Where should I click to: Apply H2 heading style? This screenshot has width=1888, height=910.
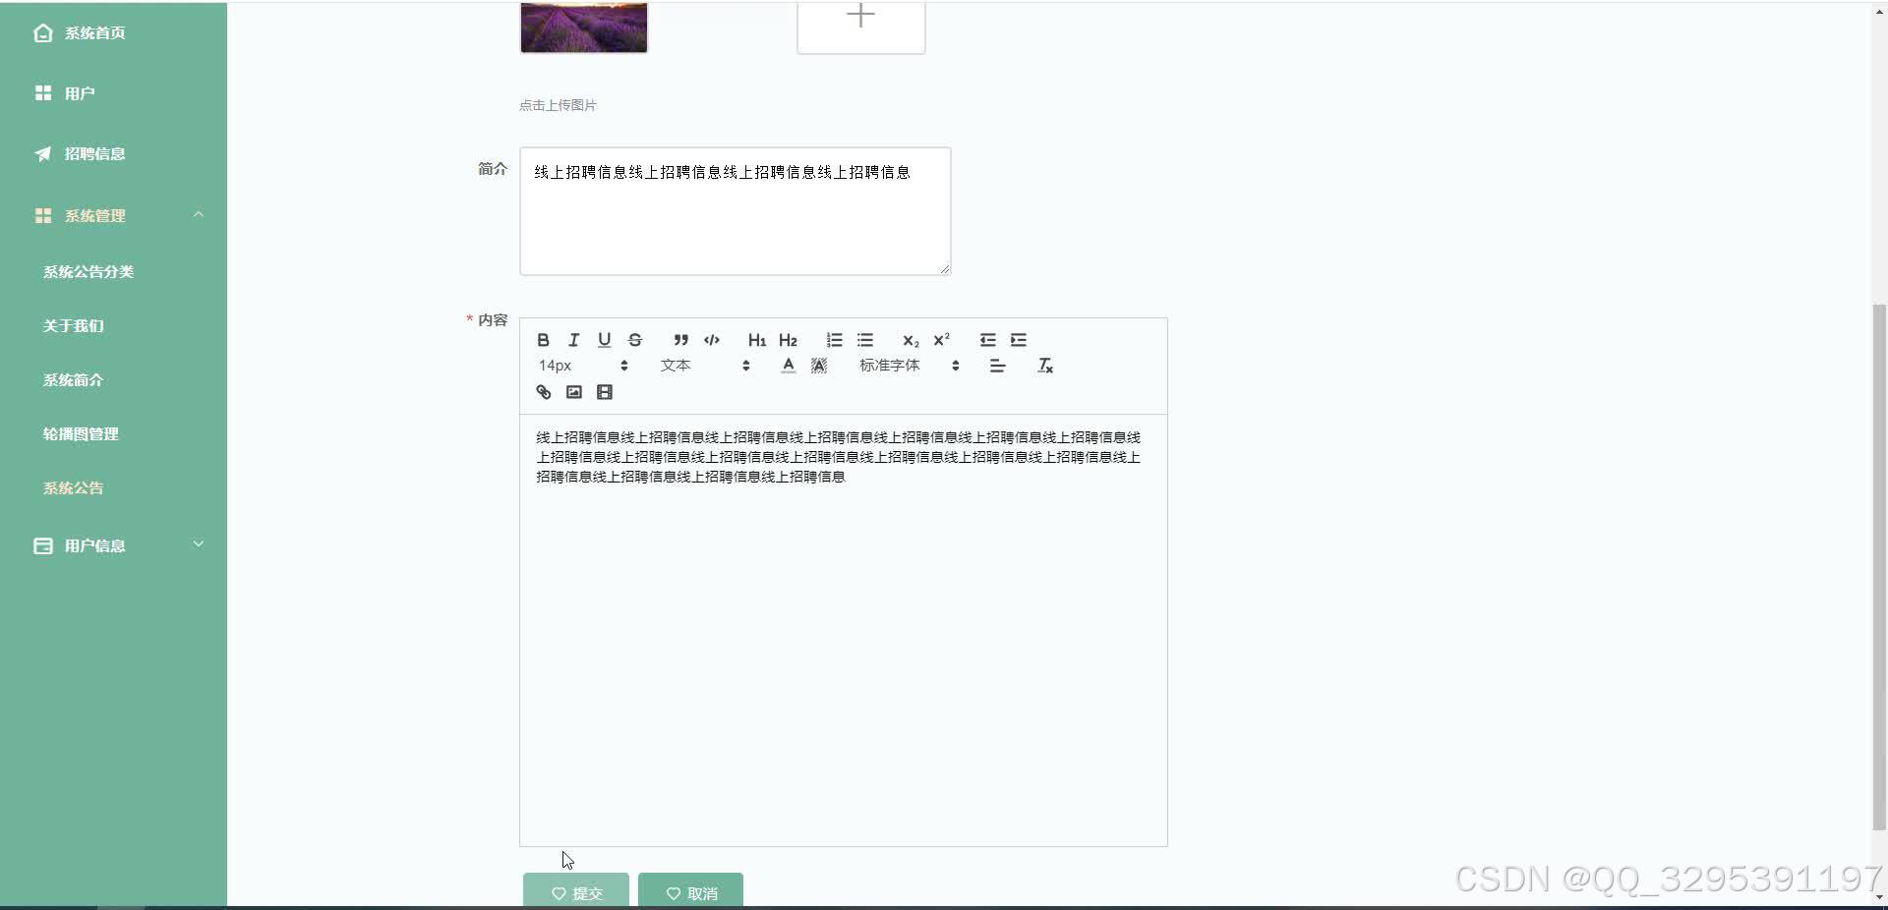788,340
